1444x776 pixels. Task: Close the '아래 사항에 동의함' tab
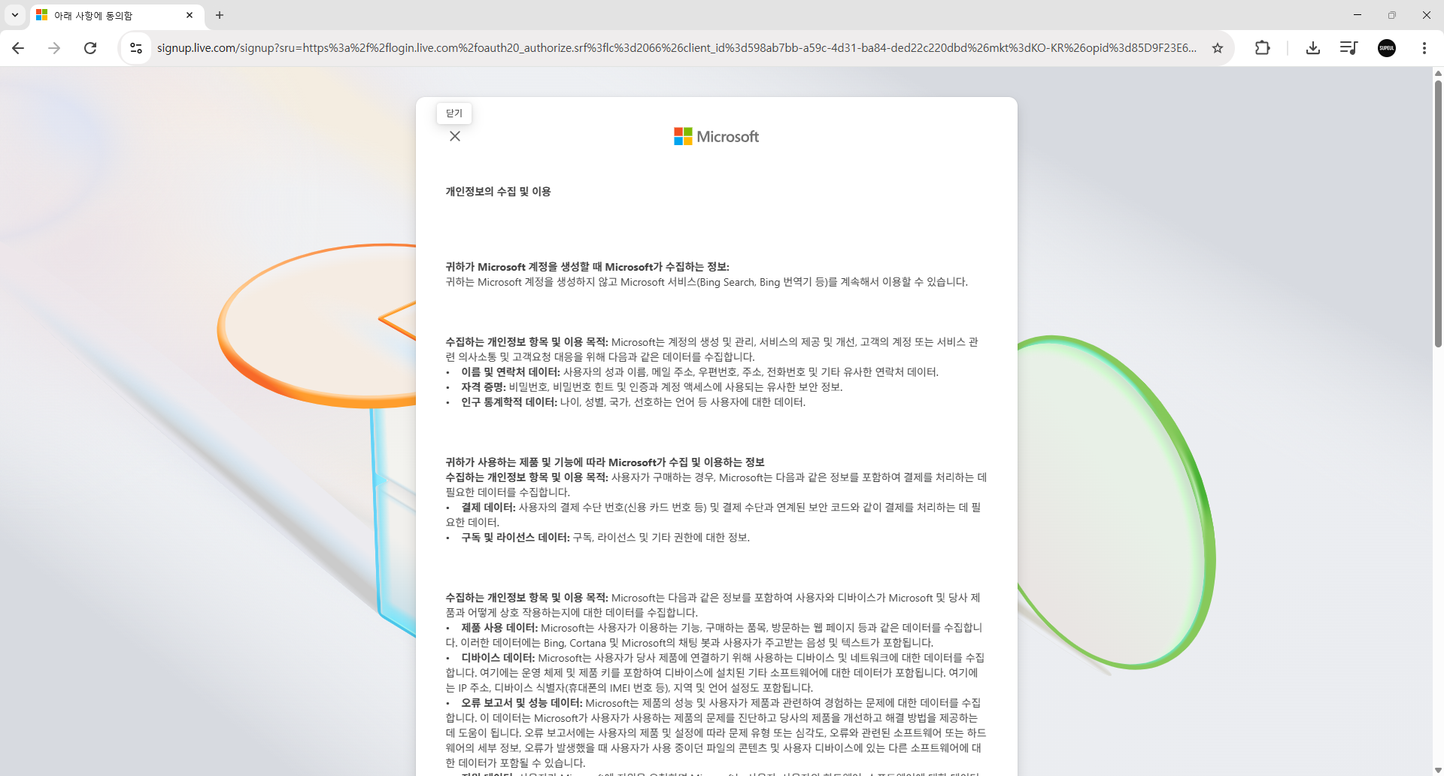(x=190, y=15)
